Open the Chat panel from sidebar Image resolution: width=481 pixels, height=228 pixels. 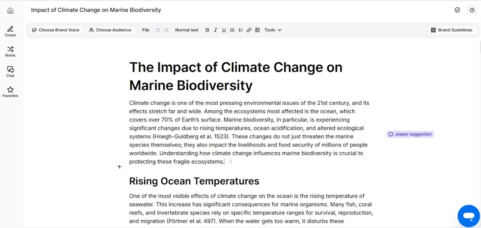(x=10, y=72)
